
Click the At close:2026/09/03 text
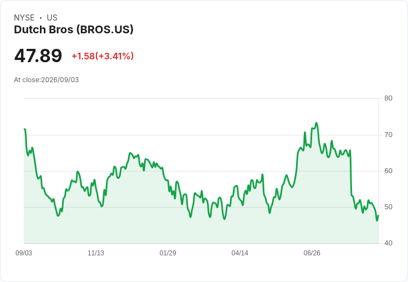pos(47,80)
